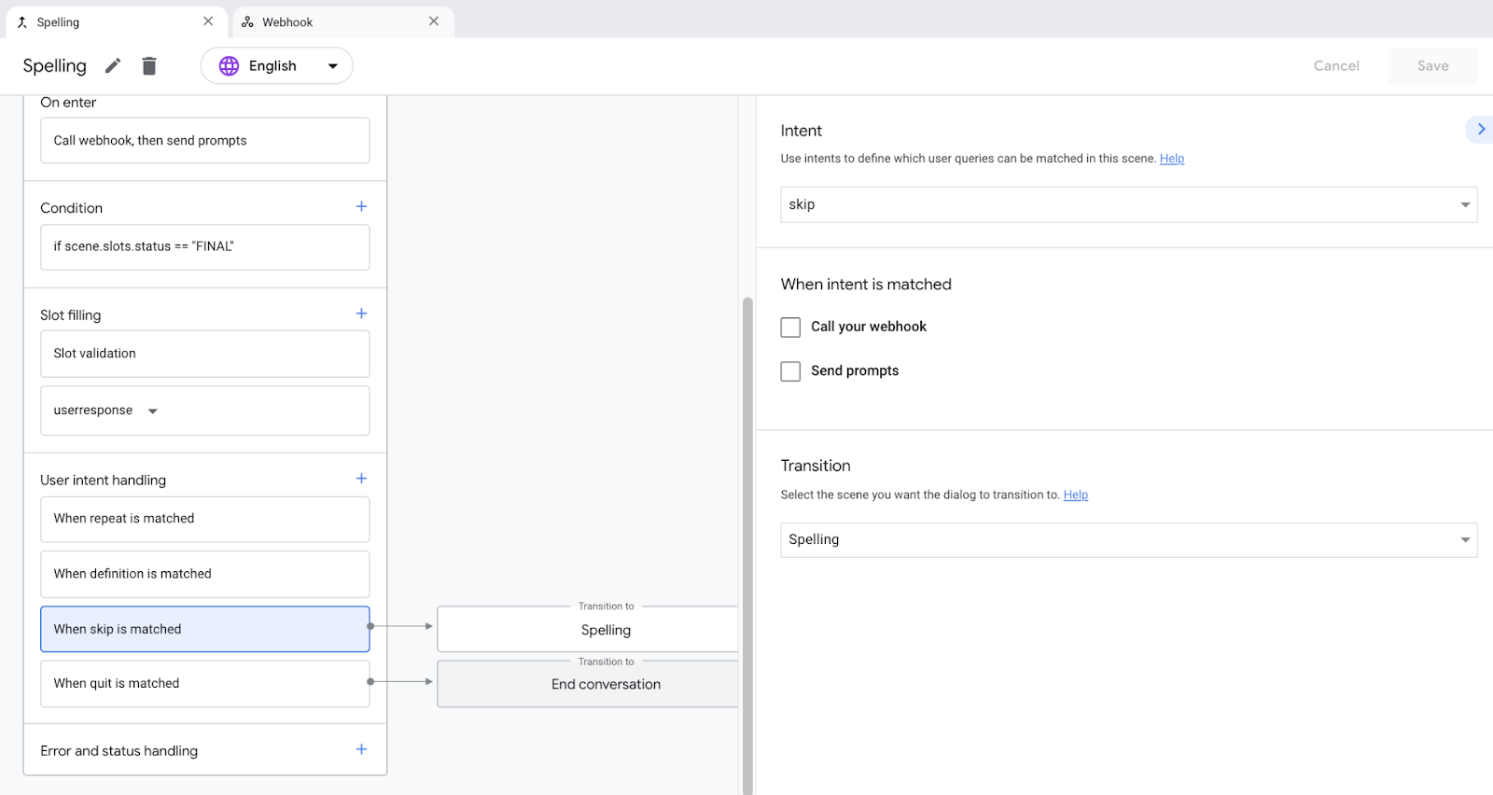Open the Help link under Intent

tap(1171, 159)
